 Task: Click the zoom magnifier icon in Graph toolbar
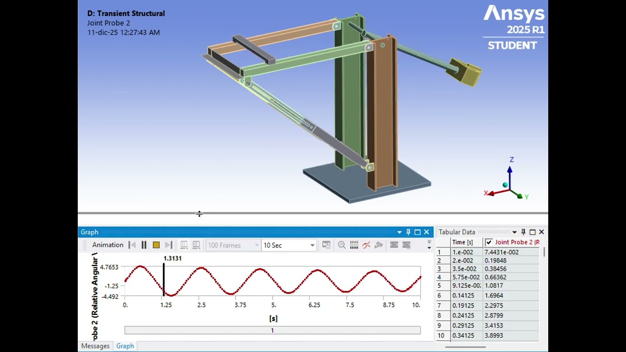click(x=342, y=245)
